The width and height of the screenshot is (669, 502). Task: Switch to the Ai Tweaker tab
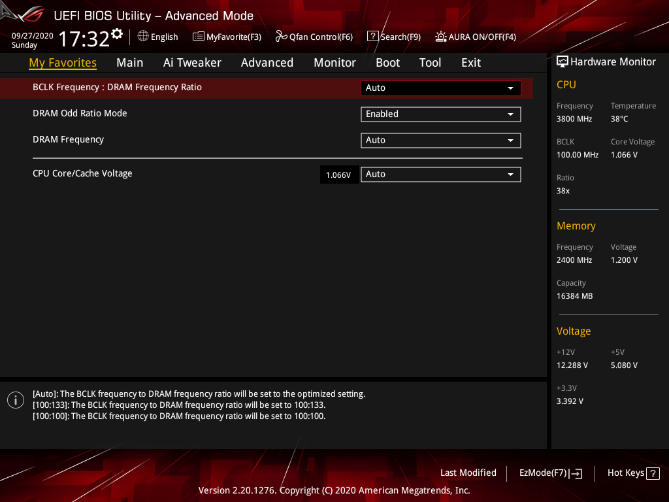192,63
